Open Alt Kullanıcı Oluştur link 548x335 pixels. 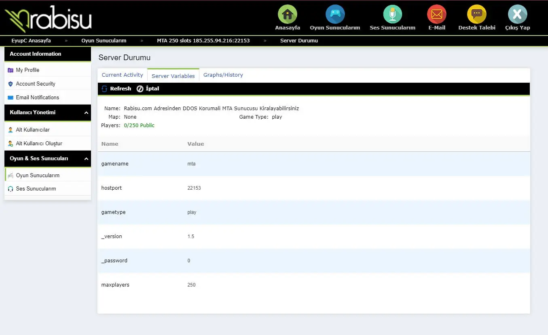coord(39,144)
